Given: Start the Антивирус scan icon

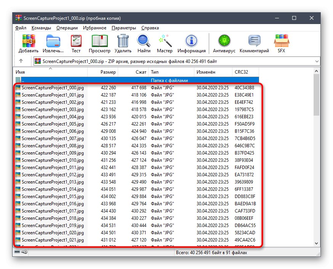Looking at the screenshot, I should (x=224, y=40).
